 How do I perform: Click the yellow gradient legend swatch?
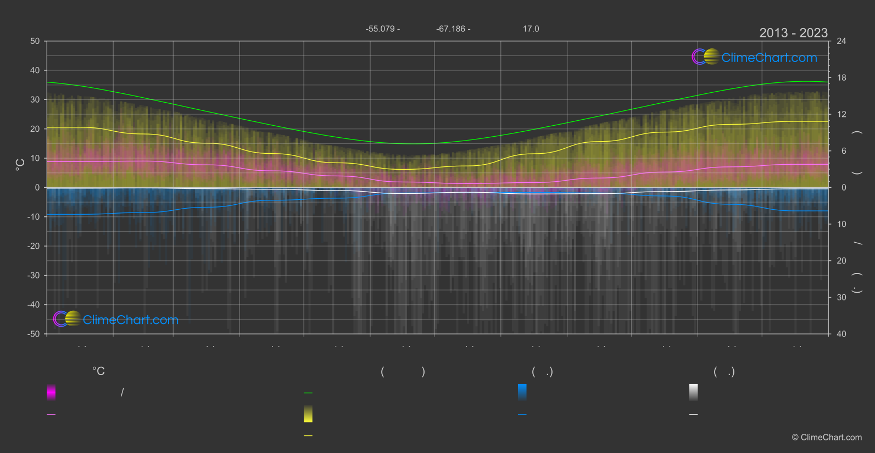(308, 414)
